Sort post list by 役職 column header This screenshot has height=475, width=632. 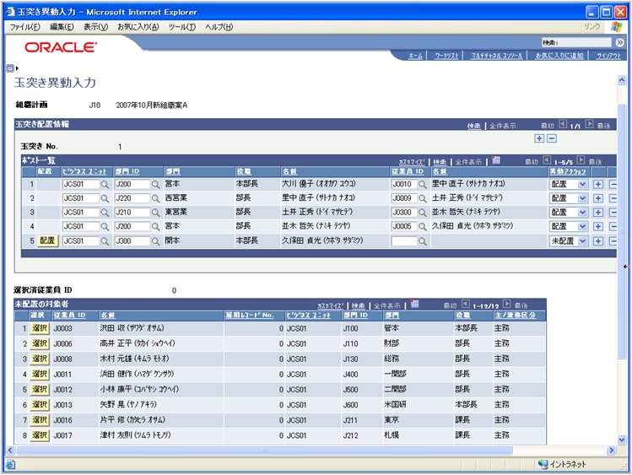[x=244, y=171]
